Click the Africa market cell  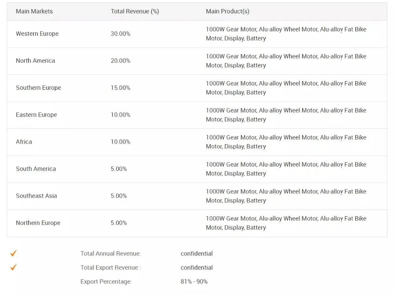(24, 142)
